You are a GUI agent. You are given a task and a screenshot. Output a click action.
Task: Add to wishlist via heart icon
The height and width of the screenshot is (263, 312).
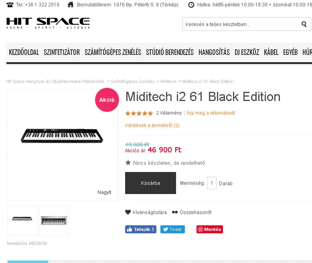[x=128, y=212]
